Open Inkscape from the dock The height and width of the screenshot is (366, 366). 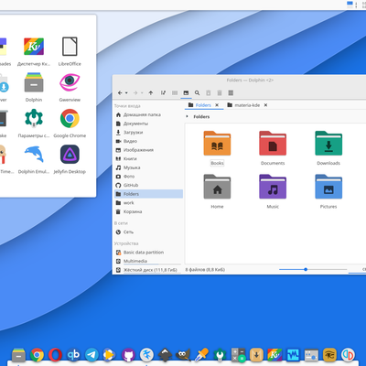coord(165,355)
